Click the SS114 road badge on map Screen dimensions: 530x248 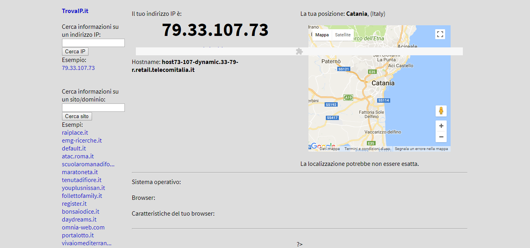tap(383, 100)
